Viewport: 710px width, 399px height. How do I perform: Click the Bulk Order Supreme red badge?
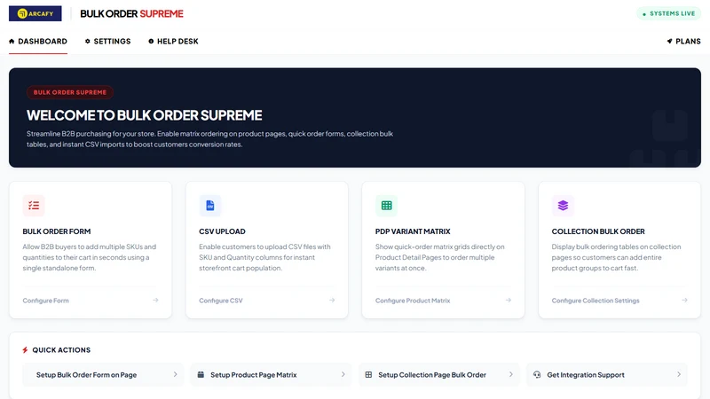[x=70, y=92]
